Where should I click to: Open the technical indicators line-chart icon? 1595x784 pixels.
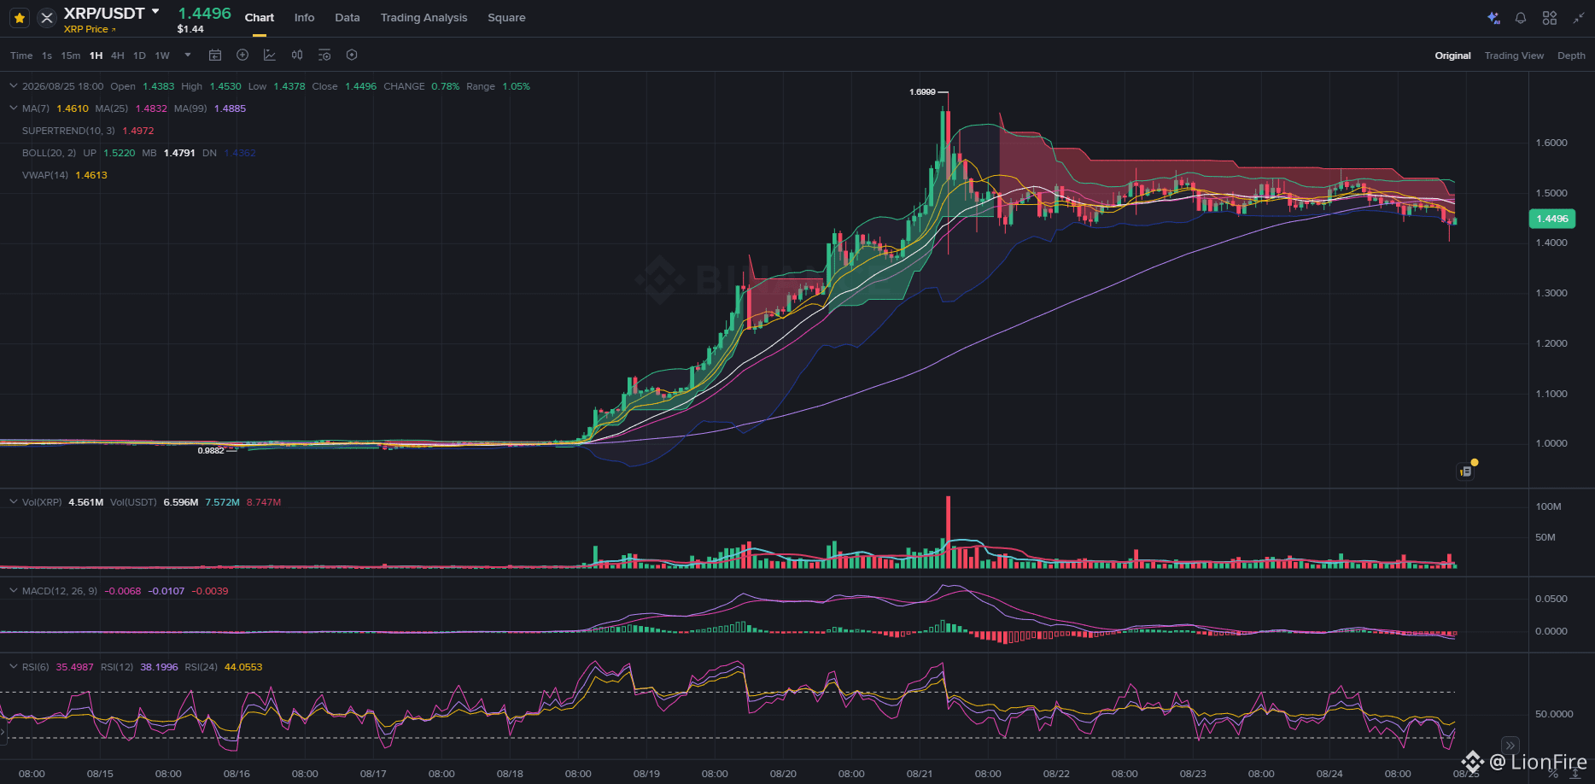coord(270,56)
